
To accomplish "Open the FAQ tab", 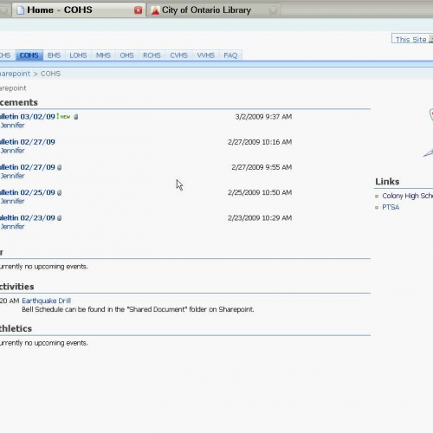I will [x=230, y=55].
